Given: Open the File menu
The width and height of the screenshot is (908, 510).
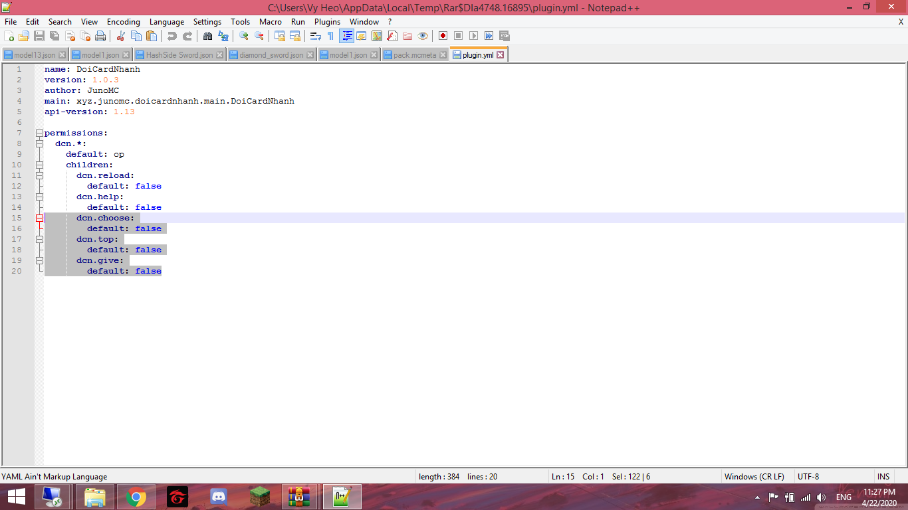Looking at the screenshot, I should [11, 22].
